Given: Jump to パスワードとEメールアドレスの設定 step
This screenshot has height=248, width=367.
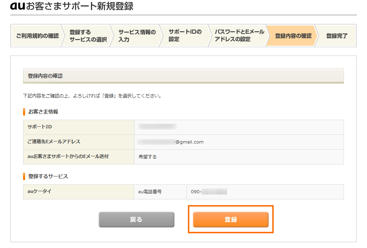Looking at the screenshot, I should [238, 36].
